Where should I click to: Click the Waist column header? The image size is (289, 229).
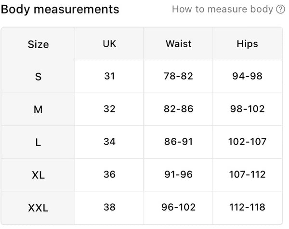tap(178, 43)
